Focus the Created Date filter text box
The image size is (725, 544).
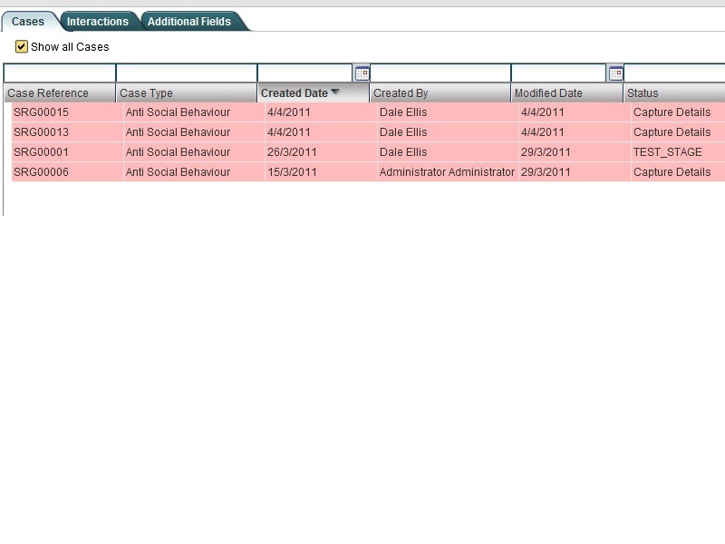[305, 73]
